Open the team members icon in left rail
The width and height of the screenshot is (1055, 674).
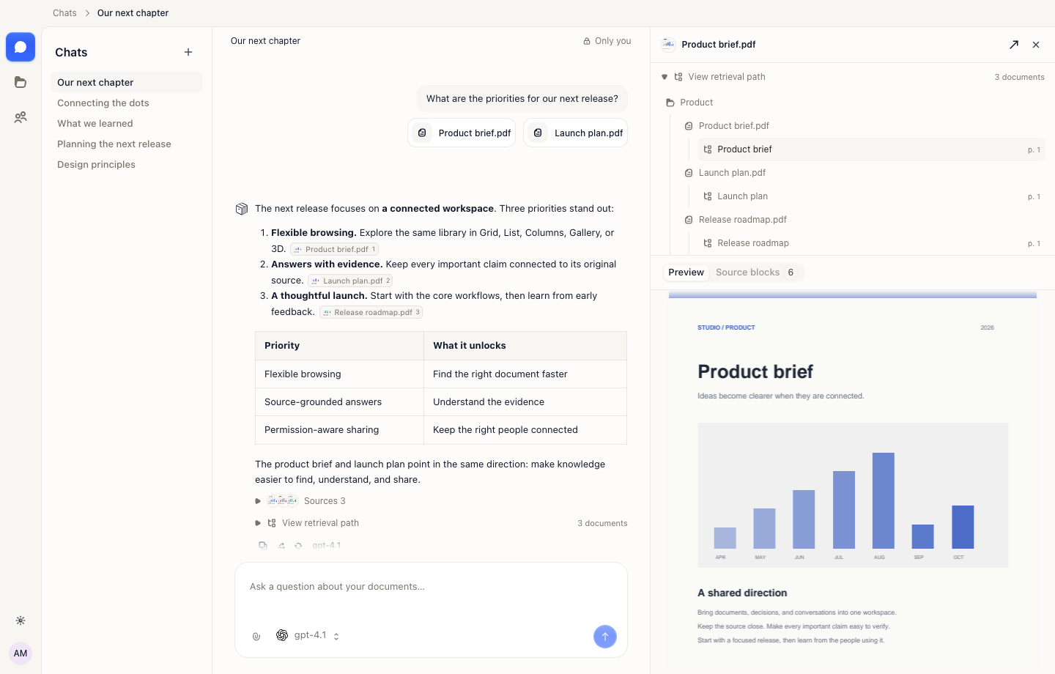click(21, 117)
